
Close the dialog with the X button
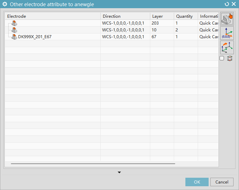(234, 4)
